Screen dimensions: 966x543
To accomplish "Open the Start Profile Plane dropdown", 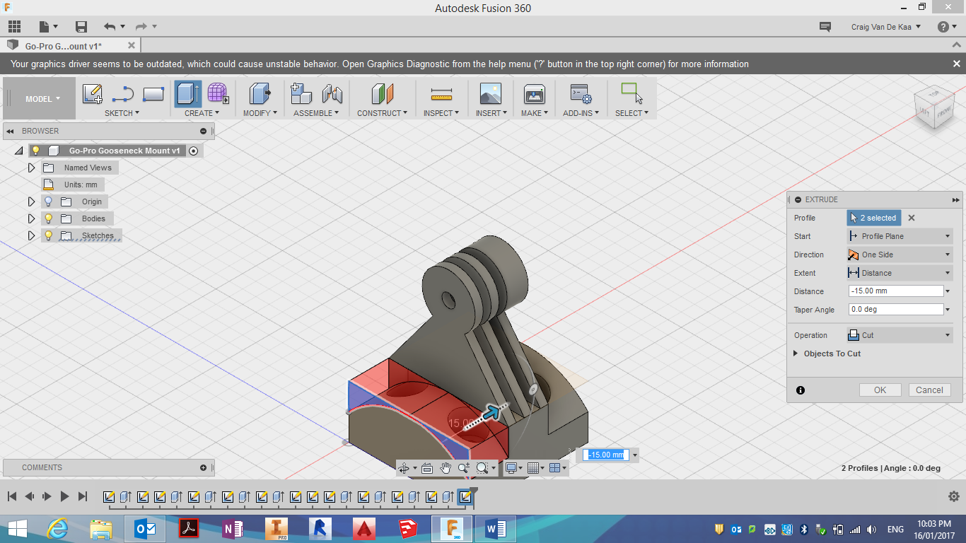I will point(900,236).
